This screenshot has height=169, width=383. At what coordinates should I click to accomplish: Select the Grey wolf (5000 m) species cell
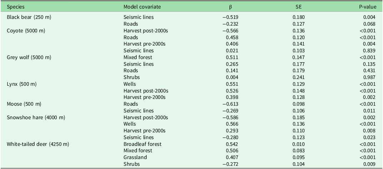(29, 57)
